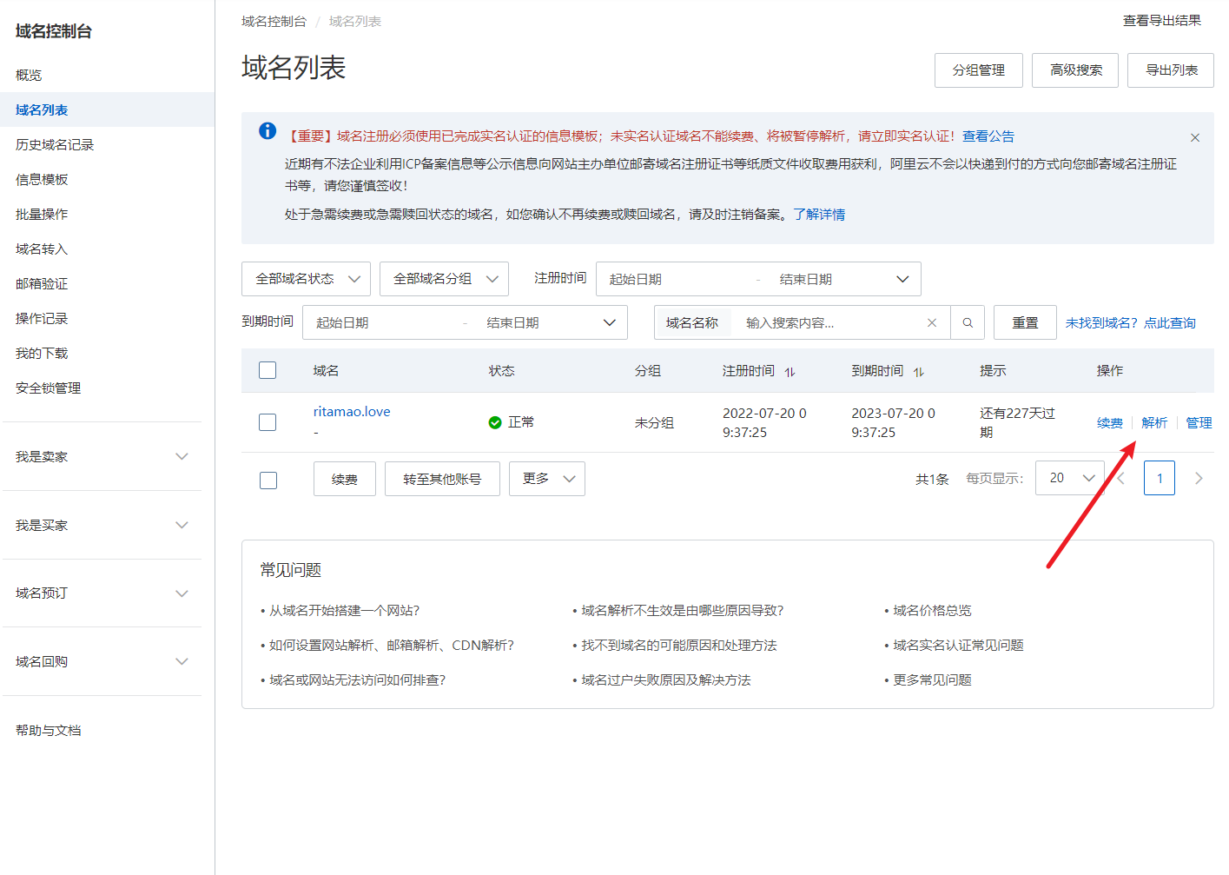Focus the domain search input field

point(831,322)
